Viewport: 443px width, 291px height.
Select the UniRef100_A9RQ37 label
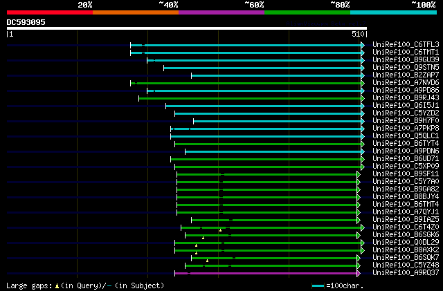[406, 273]
